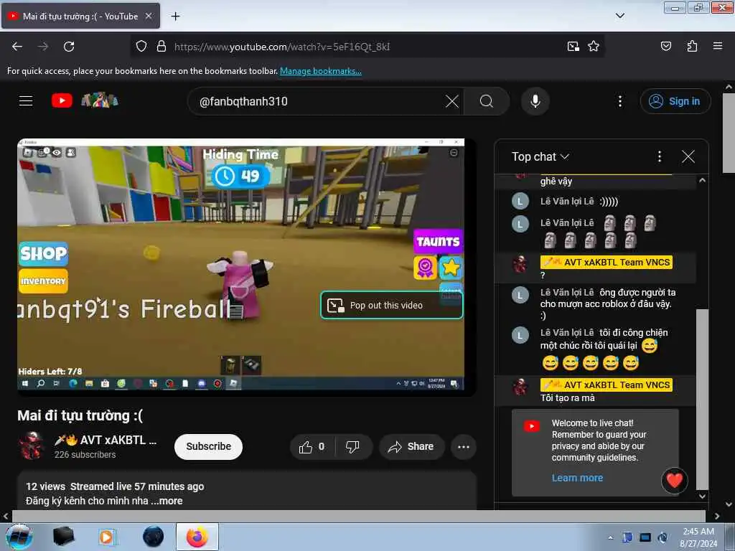Screen dimensions: 735x551
Task: Open the List all tabs chevron
Action: tap(619, 16)
